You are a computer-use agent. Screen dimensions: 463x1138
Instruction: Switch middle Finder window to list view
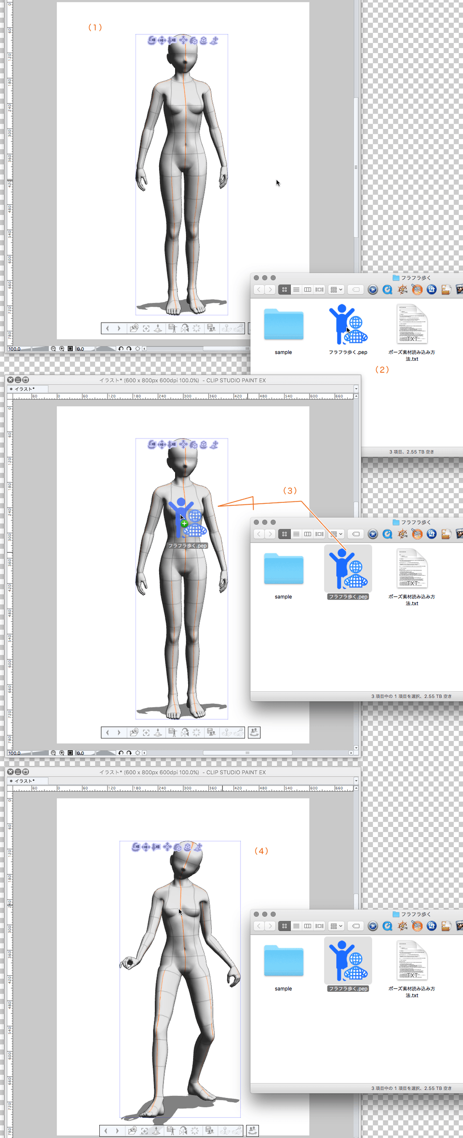coord(296,534)
